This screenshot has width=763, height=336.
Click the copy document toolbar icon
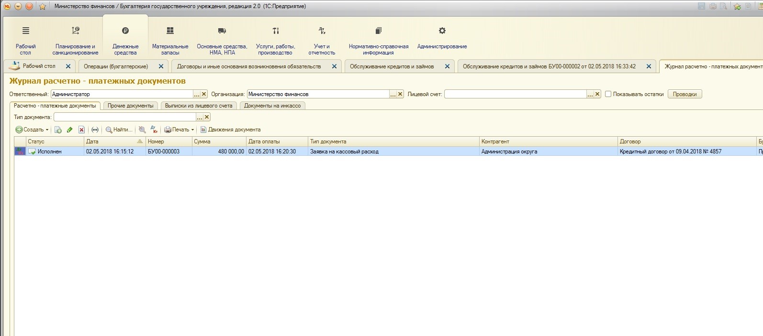[58, 130]
